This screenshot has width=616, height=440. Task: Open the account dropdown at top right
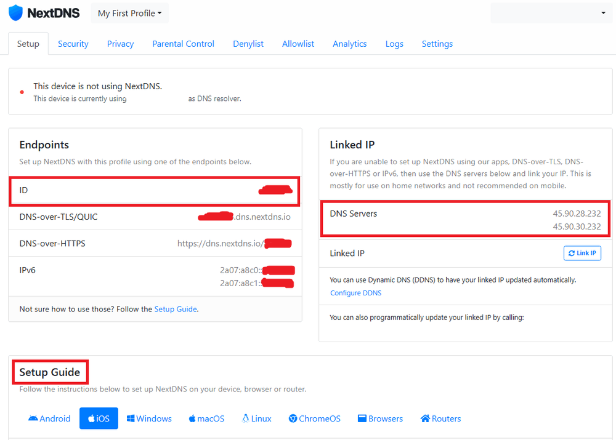(550, 13)
